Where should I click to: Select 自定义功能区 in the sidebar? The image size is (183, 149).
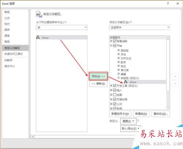pyautogui.click(x=15, y=48)
